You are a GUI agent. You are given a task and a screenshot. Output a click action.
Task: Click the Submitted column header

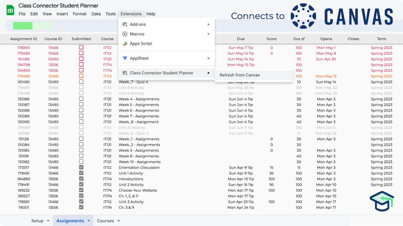[x=81, y=39]
